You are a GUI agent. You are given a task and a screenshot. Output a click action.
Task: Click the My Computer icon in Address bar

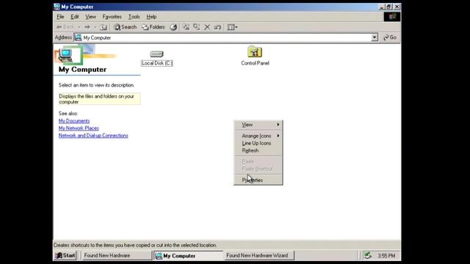(78, 37)
